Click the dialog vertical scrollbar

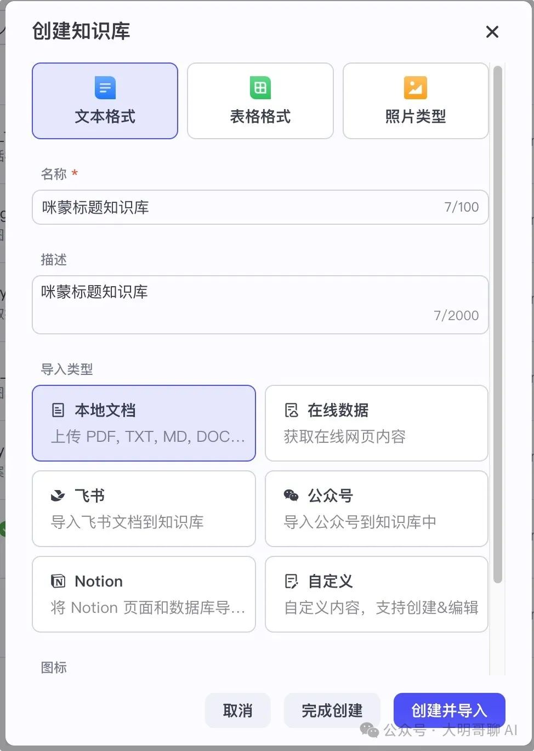pos(497,323)
